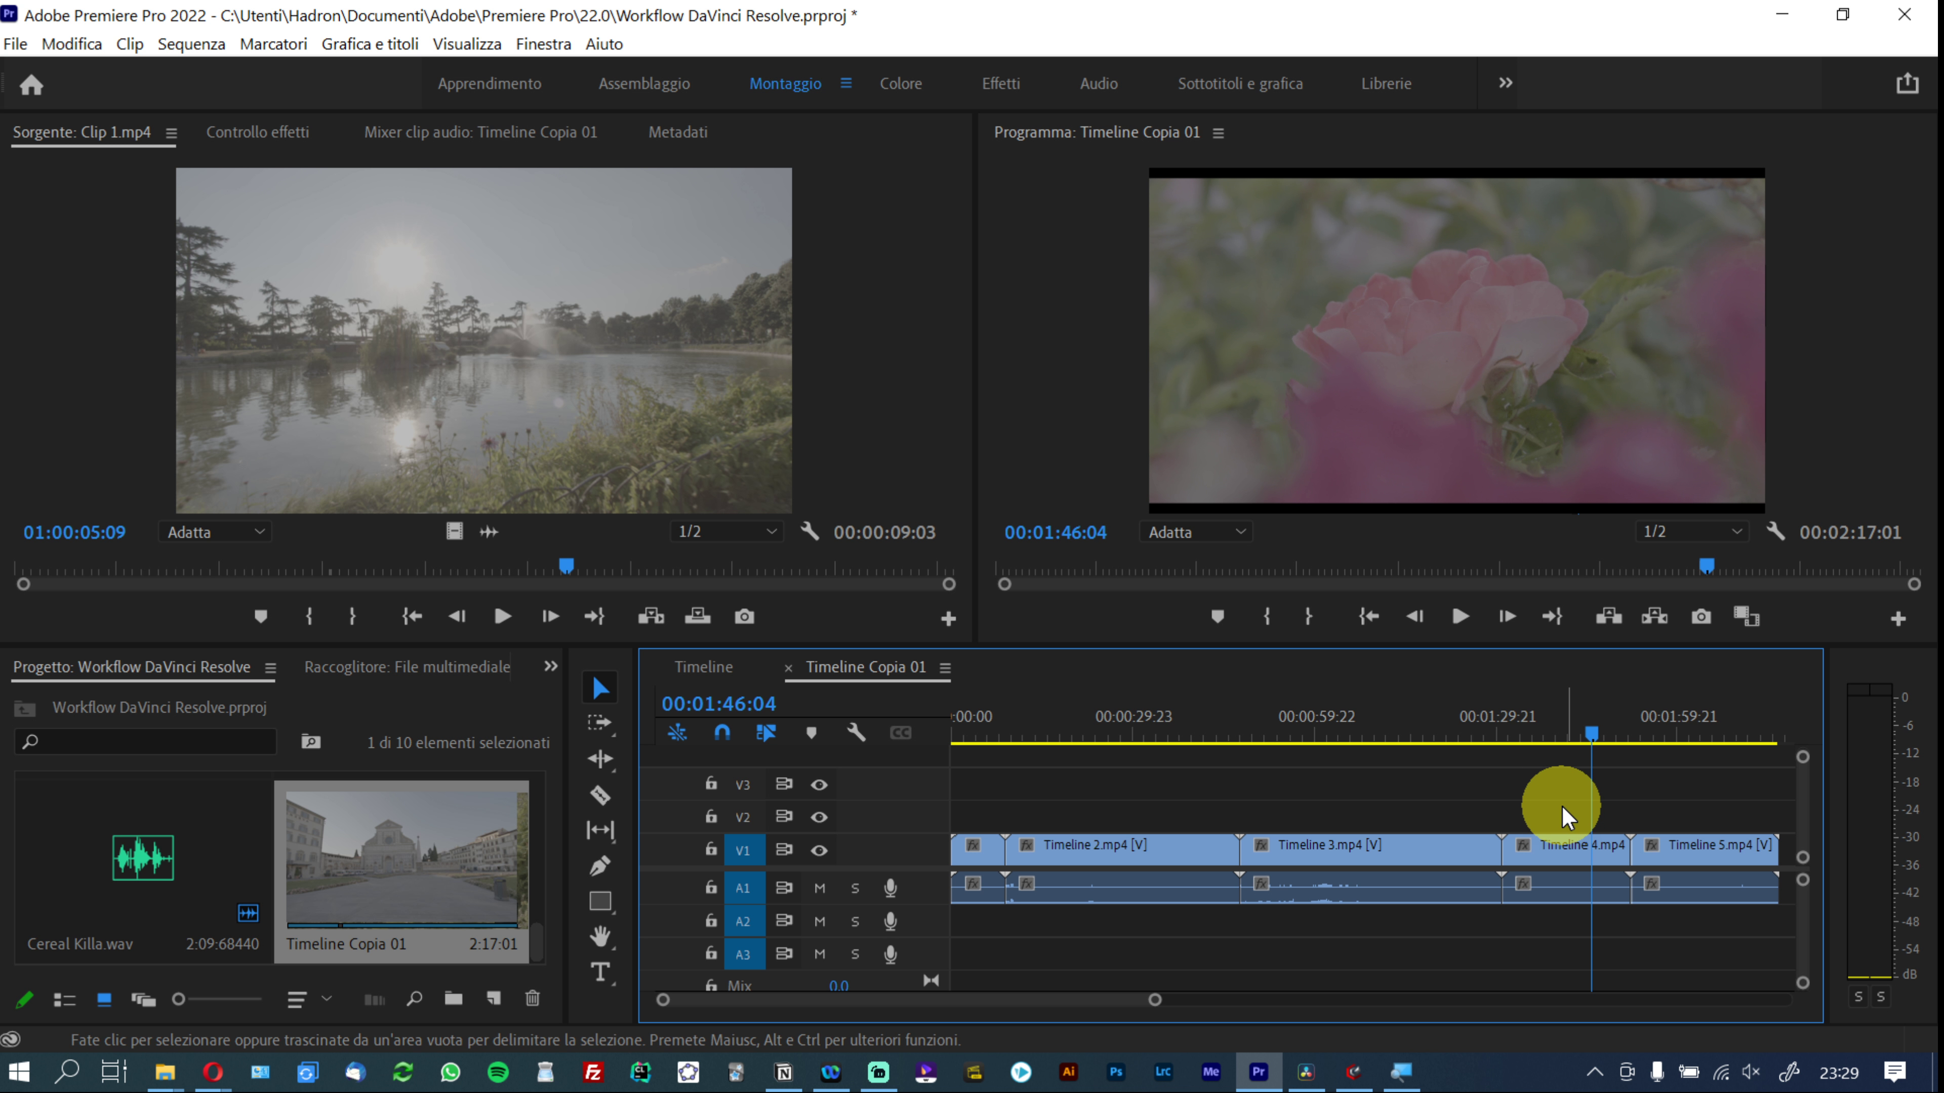
Task: Play the Program monitor
Action: 1460,617
